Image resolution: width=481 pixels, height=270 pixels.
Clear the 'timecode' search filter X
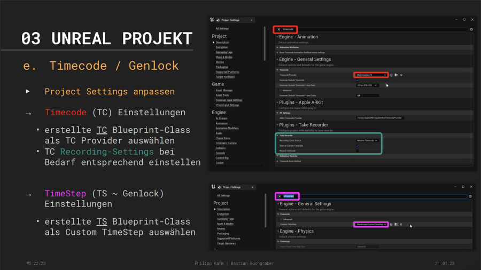(x=278, y=29)
